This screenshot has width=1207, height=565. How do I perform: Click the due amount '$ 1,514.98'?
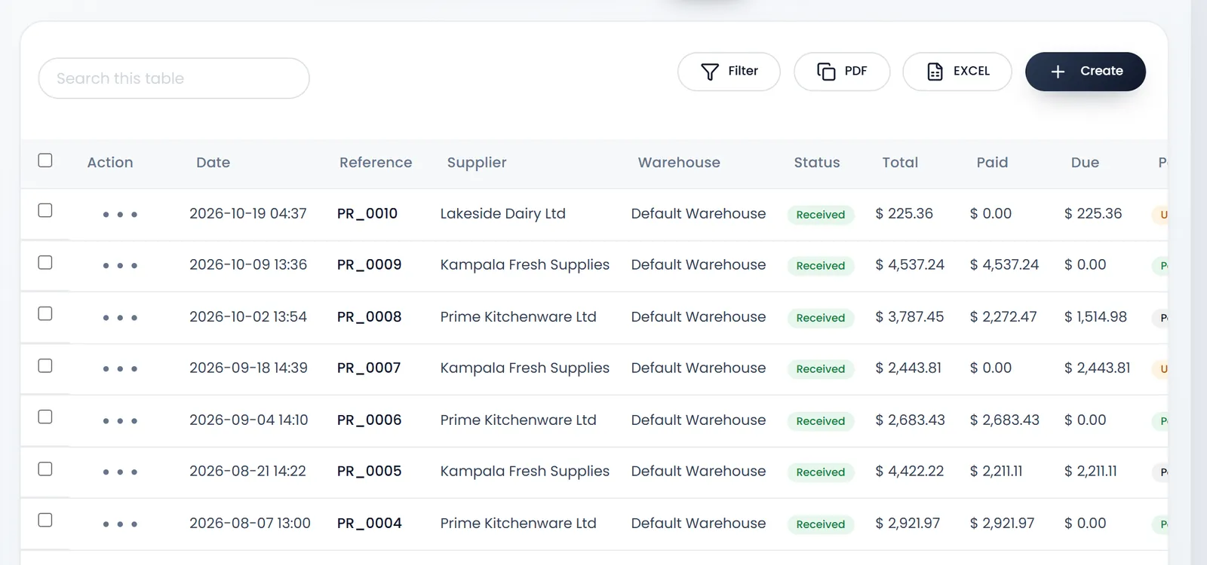[x=1095, y=317]
